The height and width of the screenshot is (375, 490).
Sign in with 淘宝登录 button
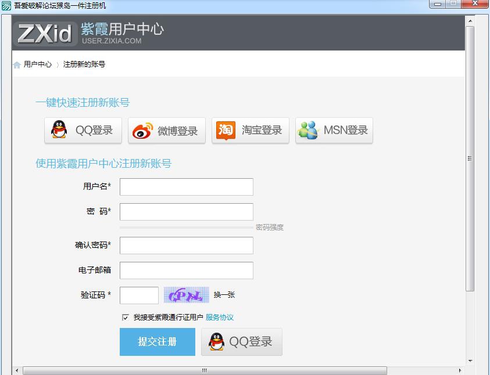point(251,131)
